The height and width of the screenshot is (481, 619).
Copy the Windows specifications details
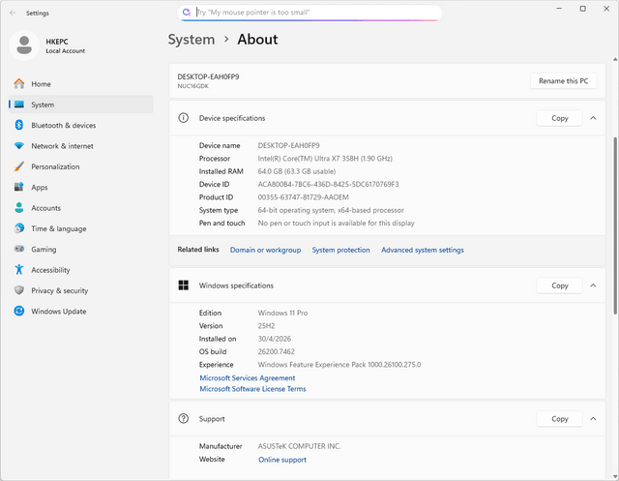point(559,286)
